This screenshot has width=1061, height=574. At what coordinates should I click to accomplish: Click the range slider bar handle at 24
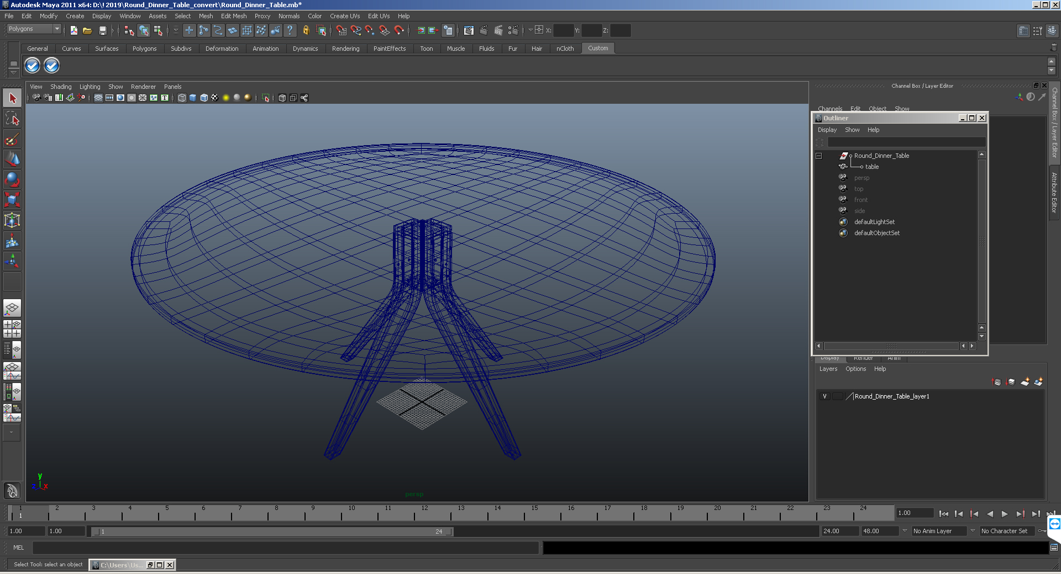pos(449,532)
